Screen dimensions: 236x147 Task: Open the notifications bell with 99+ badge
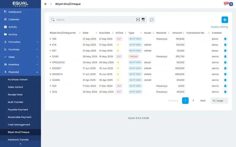225,4
